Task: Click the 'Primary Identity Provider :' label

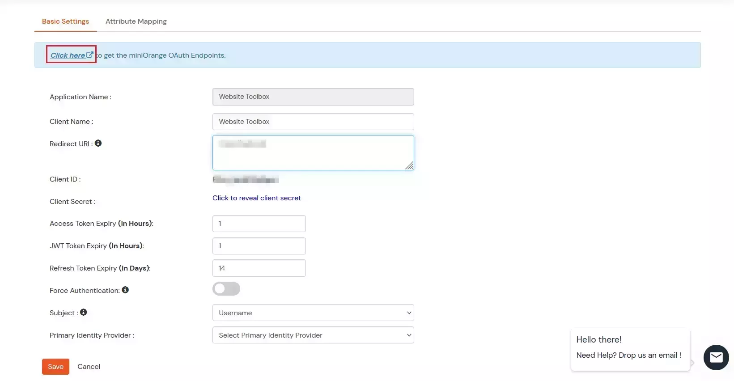Action: pyautogui.click(x=92, y=335)
